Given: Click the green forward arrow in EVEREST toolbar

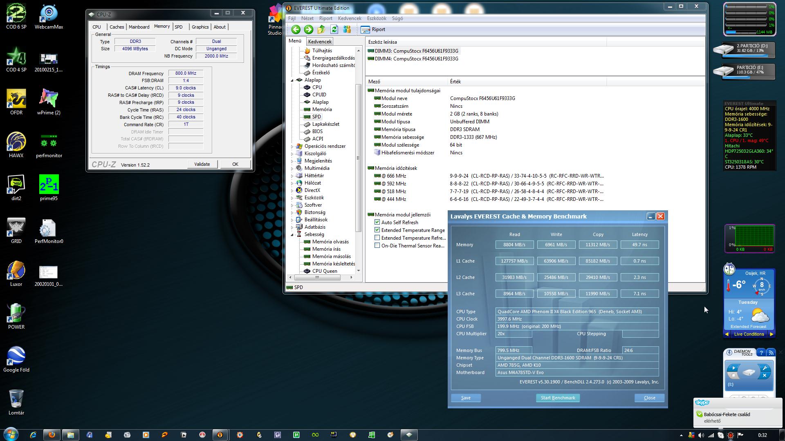Looking at the screenshot, I should click(x=309, y=29).
